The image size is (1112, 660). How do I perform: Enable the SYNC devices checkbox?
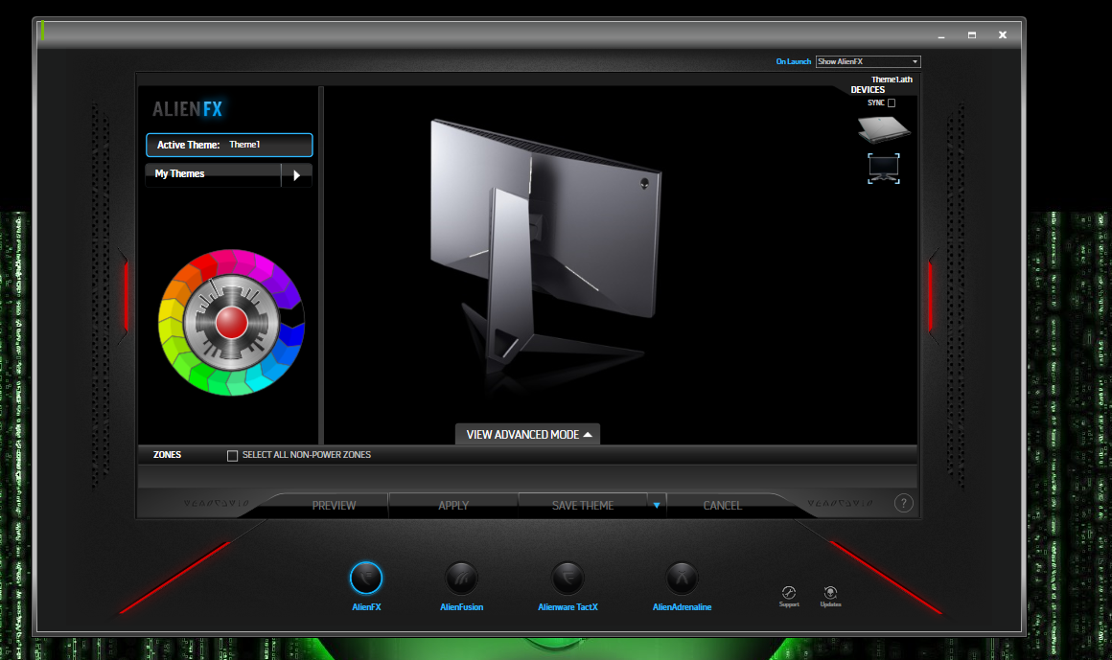(x=892, y=103)
